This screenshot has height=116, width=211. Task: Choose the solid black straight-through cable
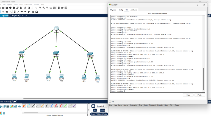33,106
